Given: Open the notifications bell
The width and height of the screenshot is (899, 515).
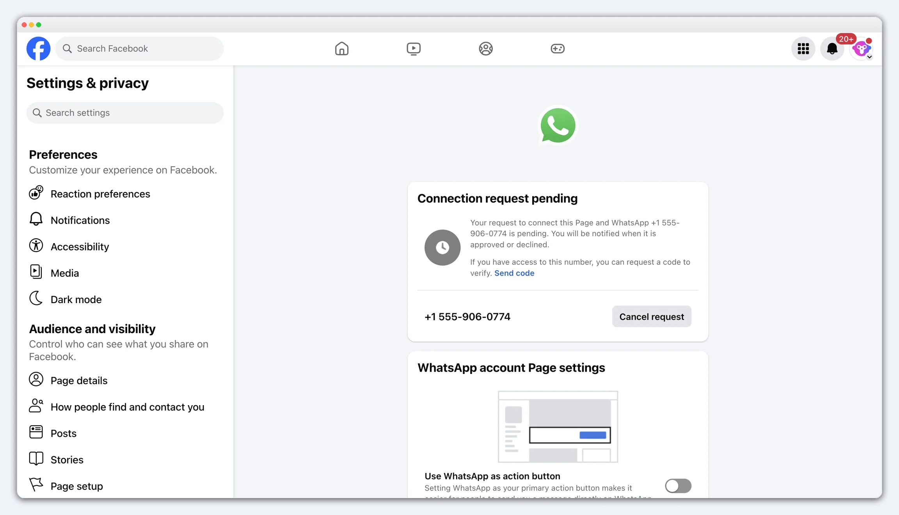Looking at the screenshot, I should tap(832, 49).
